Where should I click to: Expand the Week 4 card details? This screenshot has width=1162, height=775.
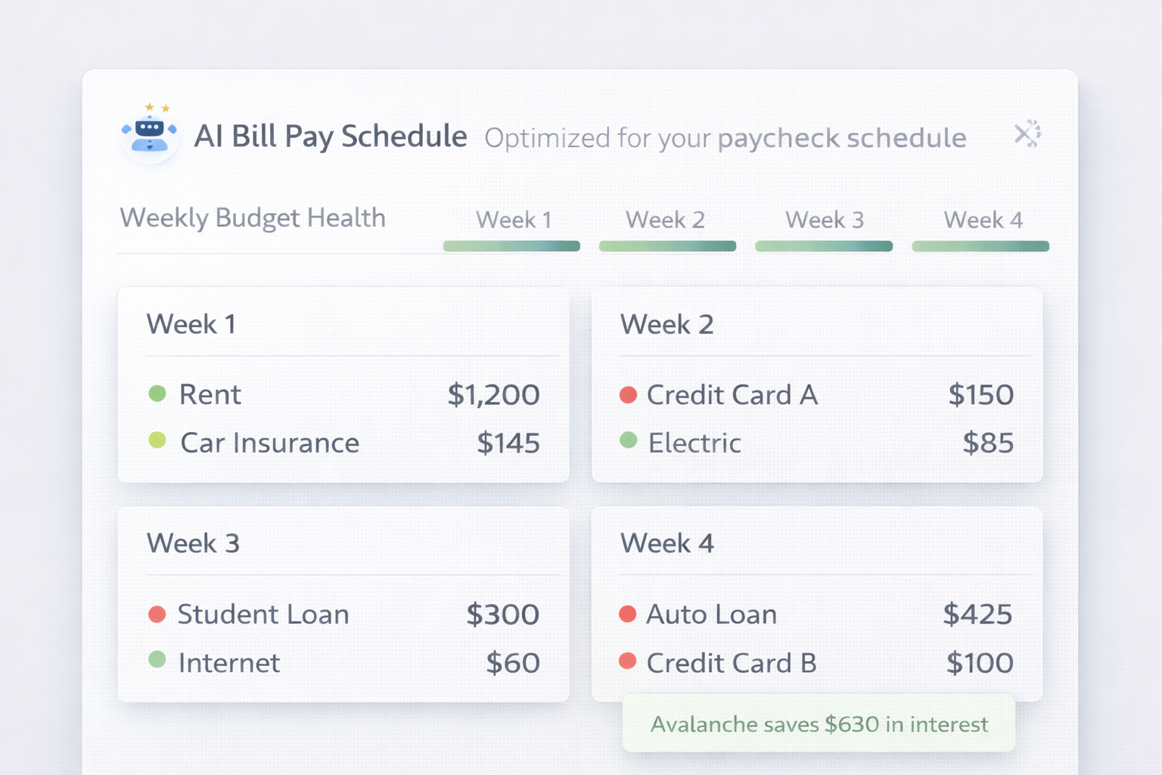pyautogui.click(x=667, y=543)
